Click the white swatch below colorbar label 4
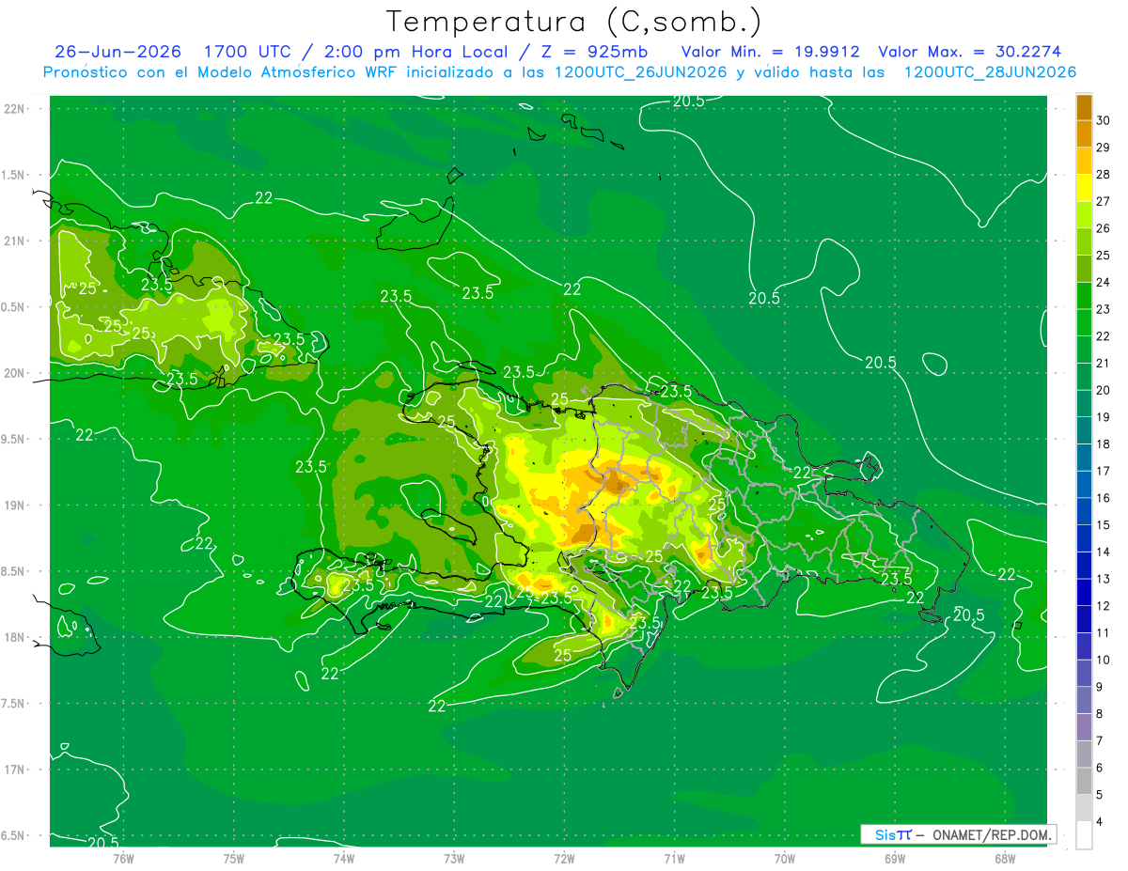1128x871 pixels. 1084,835
